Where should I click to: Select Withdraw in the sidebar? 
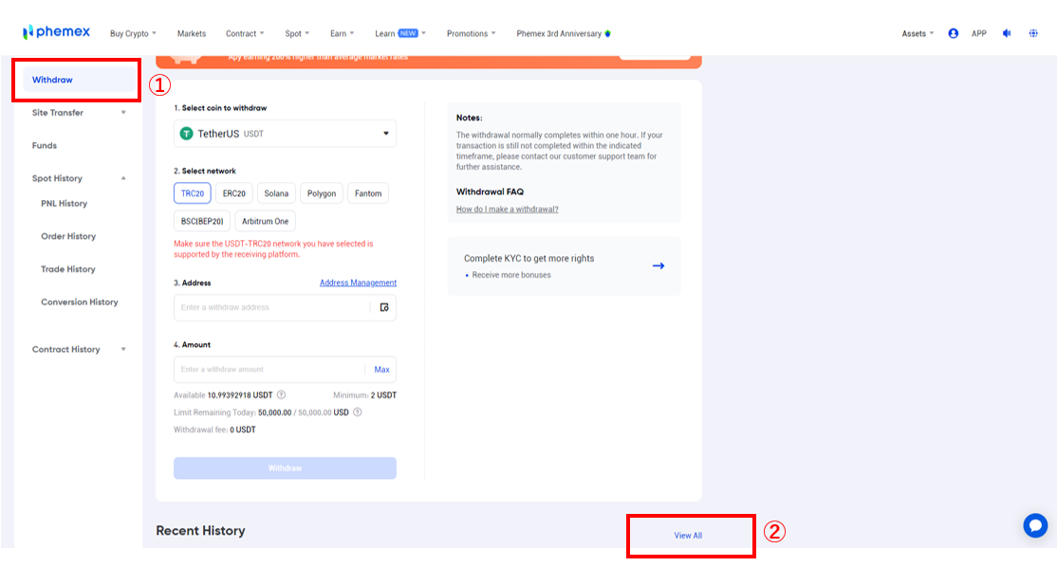[78, 80]
